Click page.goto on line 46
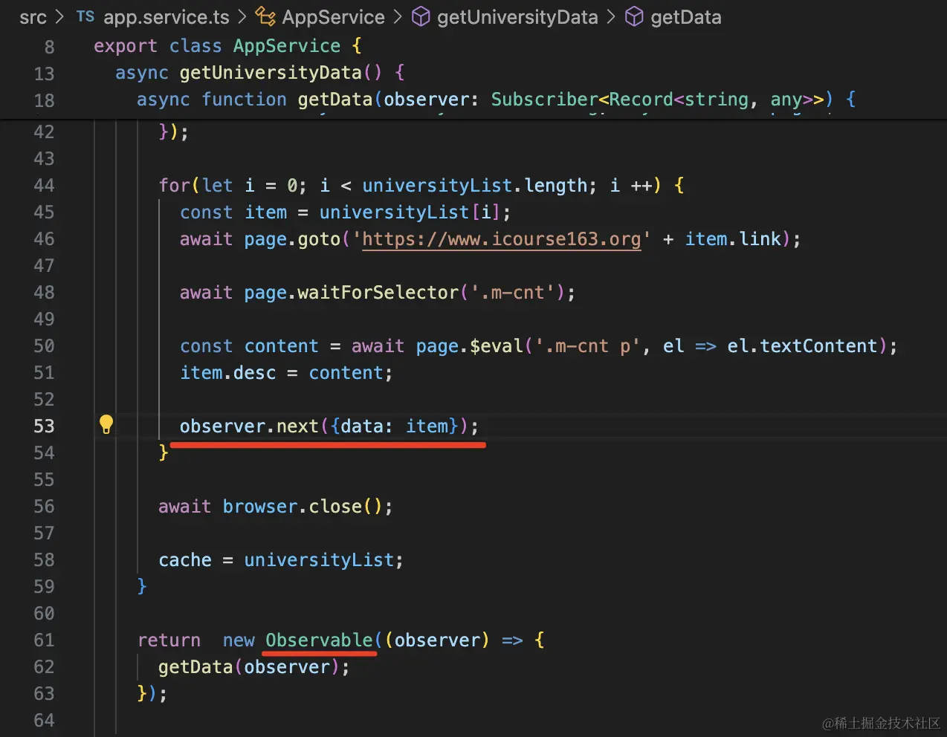947x737 pixels. coord(292,239)
